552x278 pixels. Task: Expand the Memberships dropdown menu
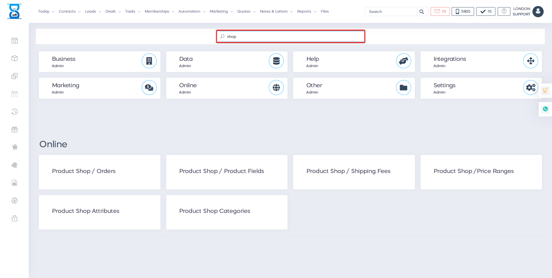159,11
